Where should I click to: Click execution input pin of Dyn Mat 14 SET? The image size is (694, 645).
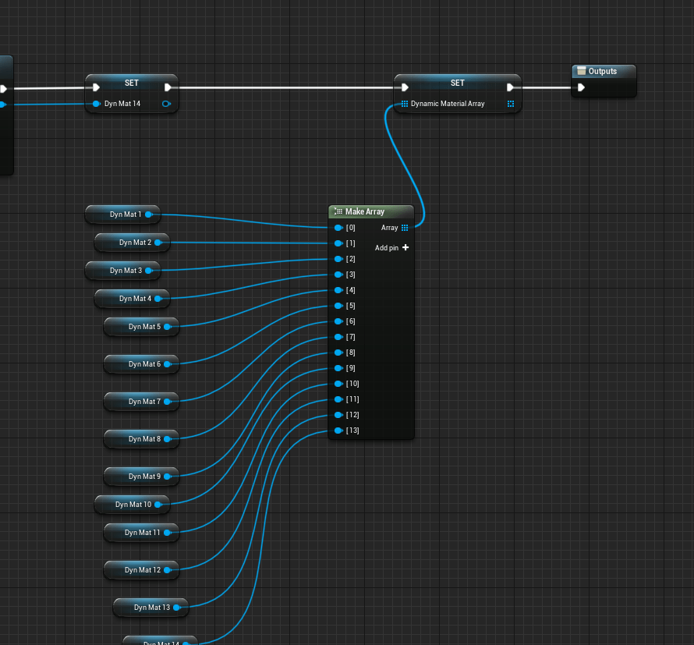coord(96,87)
